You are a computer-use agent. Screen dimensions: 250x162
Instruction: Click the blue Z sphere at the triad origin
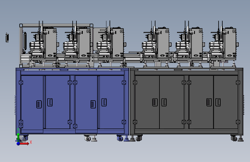[x=18, y=144]
